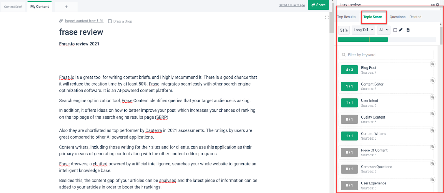The image size is (444, 193).
Task: Select the Topic Score tab
Action: click(x=373, y=17)
